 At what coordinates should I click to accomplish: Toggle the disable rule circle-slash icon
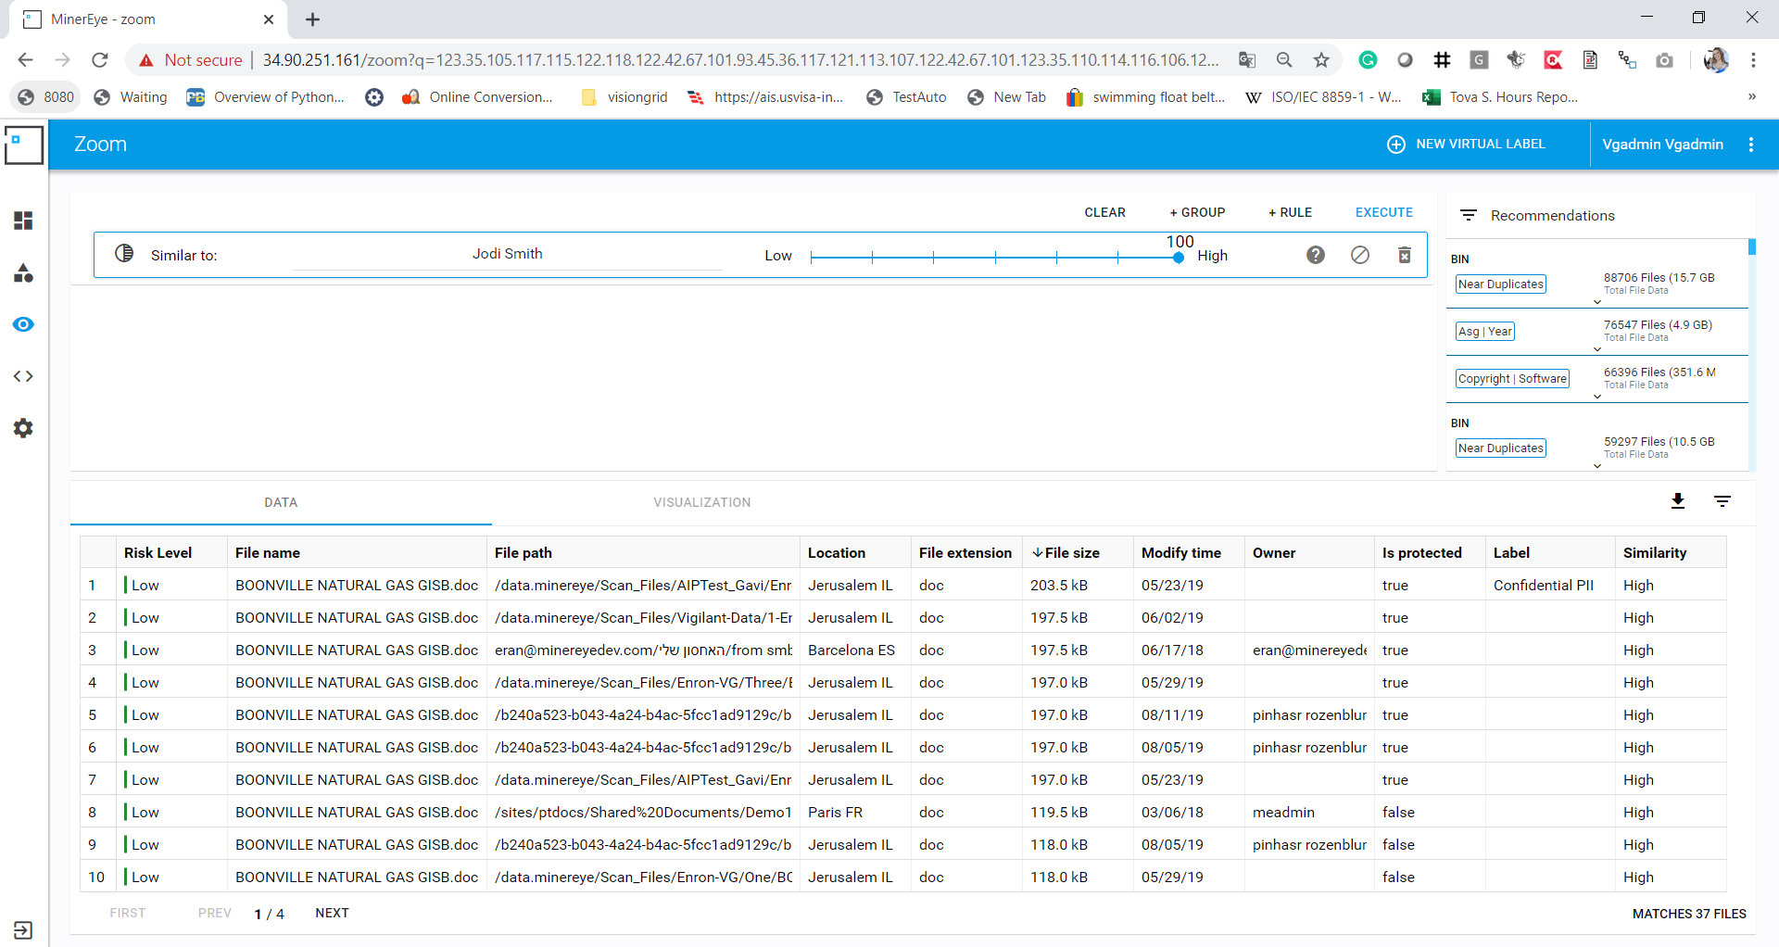coord(1359,255)
